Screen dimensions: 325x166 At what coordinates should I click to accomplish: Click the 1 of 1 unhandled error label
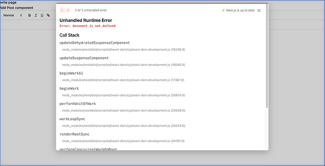pos(91,10)
